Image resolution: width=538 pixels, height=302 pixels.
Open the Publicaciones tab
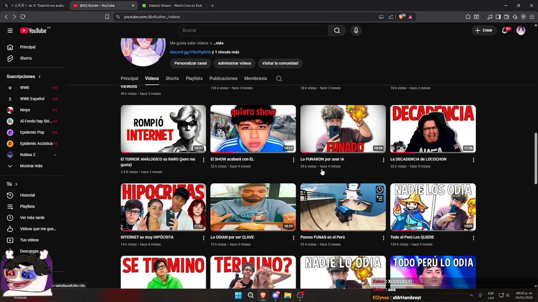(x=223, y=78)
